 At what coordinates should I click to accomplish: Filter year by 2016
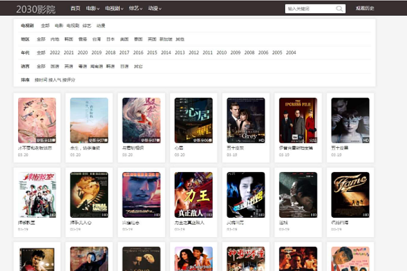pyautogui.click(x=138, y=53)
